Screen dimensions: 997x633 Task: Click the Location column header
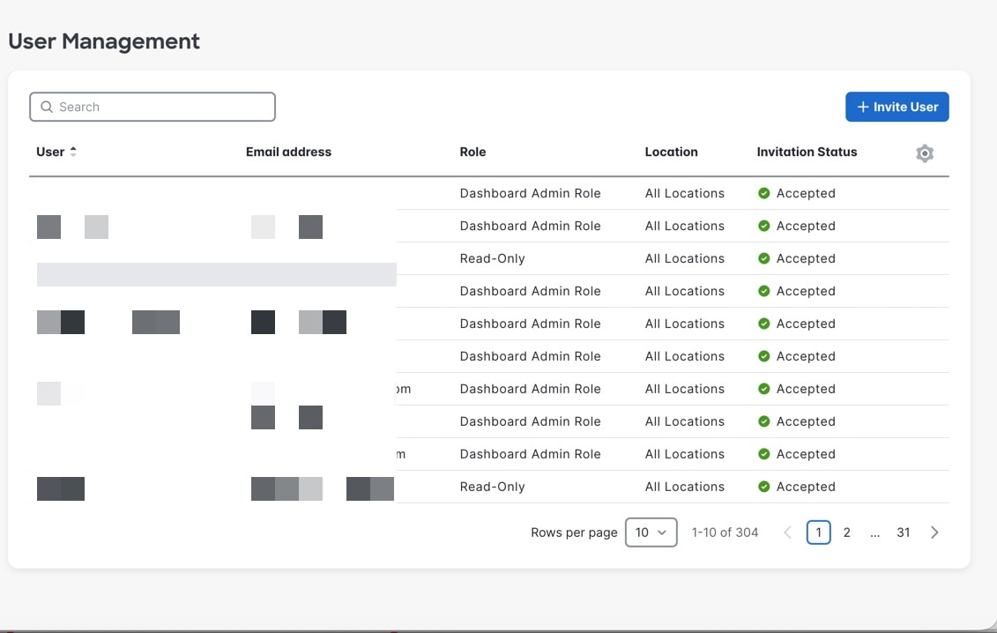(x=671, y=152)
